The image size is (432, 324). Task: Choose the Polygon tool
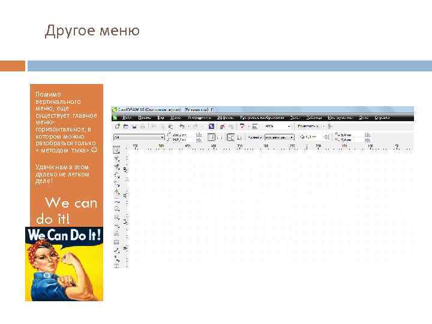(x=116, y=217)
